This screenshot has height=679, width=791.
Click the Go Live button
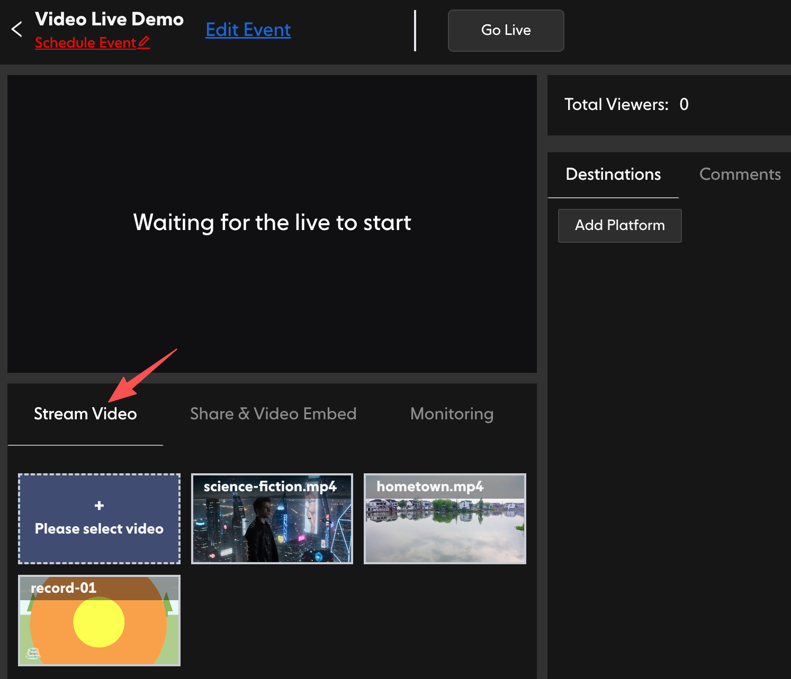pos(506,30)
